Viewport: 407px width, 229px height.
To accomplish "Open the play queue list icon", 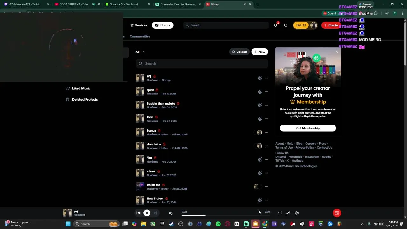I will click(x=170, y=213).
